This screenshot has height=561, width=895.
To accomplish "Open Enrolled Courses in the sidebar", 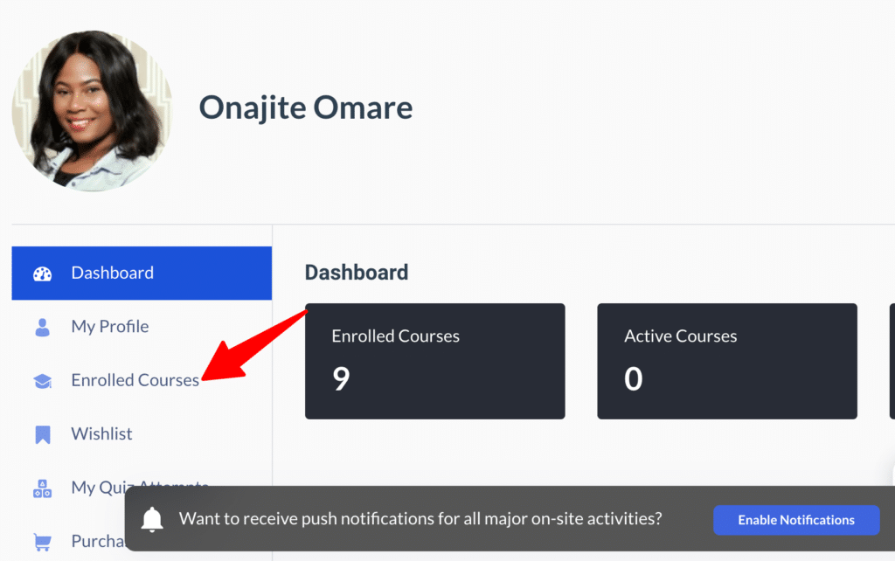I will 142,380.
